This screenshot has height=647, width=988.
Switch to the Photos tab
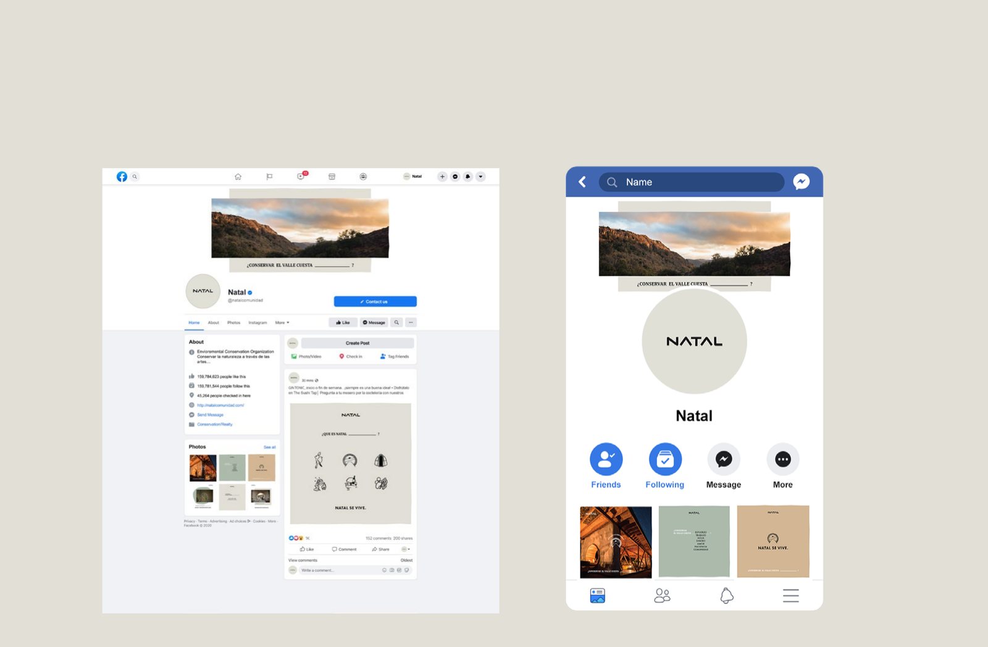tap(233, 322)
